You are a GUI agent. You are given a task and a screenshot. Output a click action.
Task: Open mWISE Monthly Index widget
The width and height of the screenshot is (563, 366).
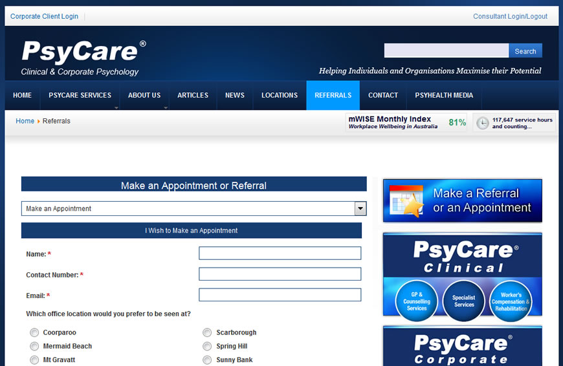[406, 122]
